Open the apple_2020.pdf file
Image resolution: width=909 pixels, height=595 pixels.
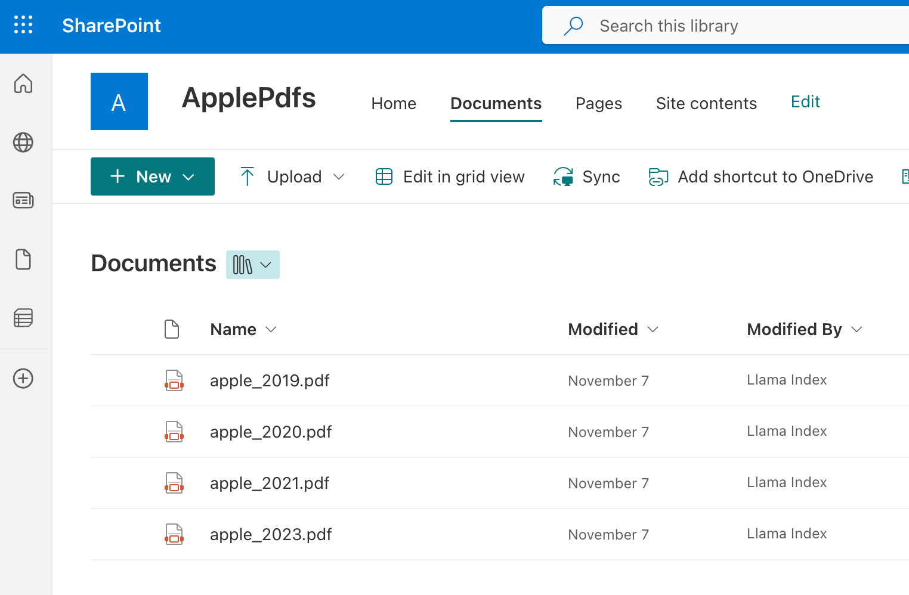(x=271, y=432)
